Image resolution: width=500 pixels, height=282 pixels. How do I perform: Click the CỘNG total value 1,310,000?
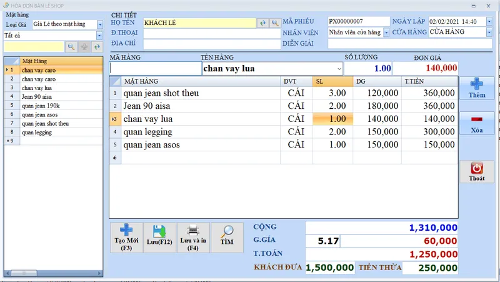[382, 228]
